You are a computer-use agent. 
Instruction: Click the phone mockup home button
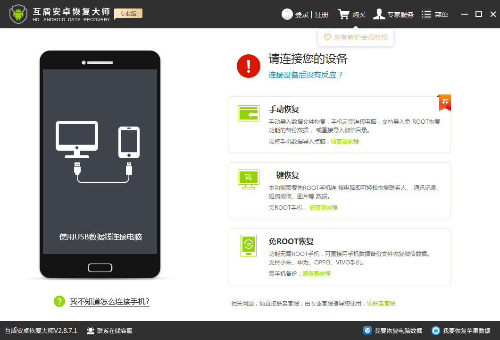[x=100, y=268]
